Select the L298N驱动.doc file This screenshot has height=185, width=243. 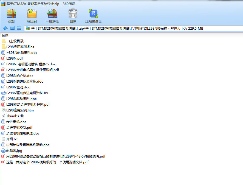pos(16,87)
